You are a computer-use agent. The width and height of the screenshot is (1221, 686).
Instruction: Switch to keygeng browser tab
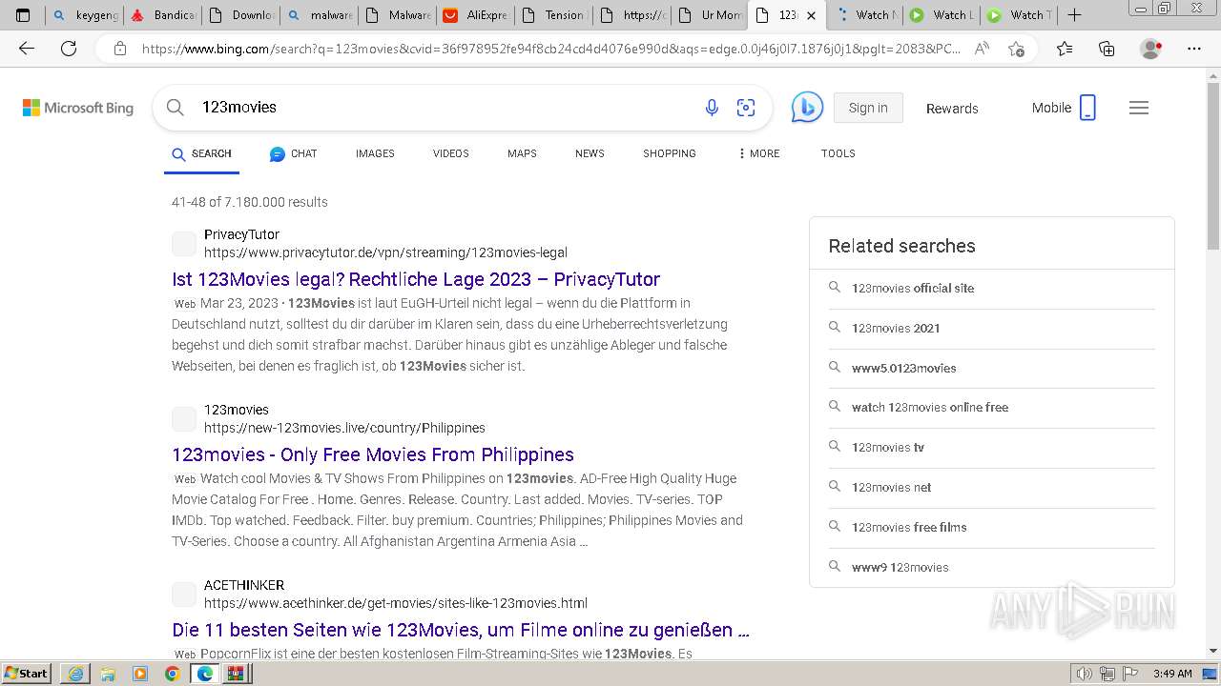[84, 14]
